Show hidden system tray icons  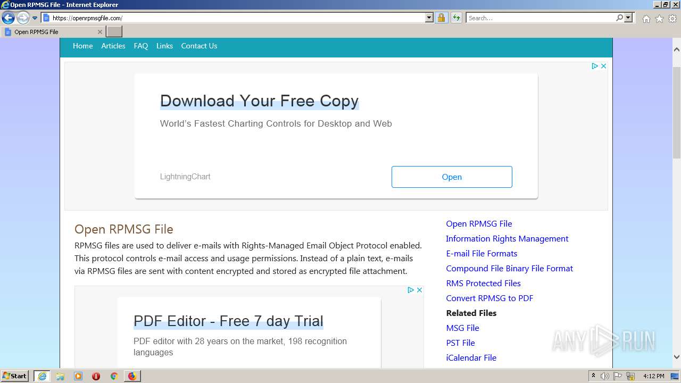click(x=594, y=376)
